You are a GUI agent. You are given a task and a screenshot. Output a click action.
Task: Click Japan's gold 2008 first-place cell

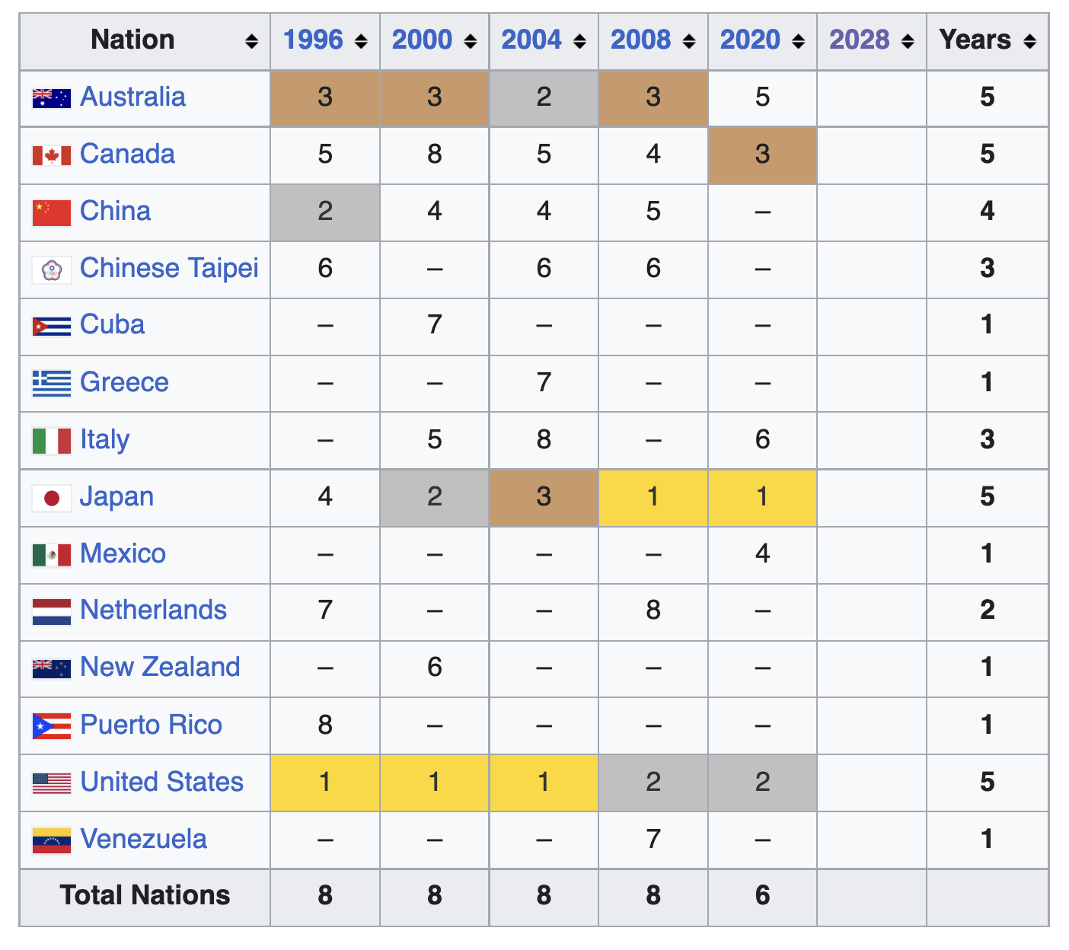[x=653, y=498]
